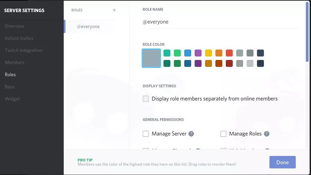Click the vertical scrollbar on settings panel
Screen dimensions: 311x175
pos(307,31)
